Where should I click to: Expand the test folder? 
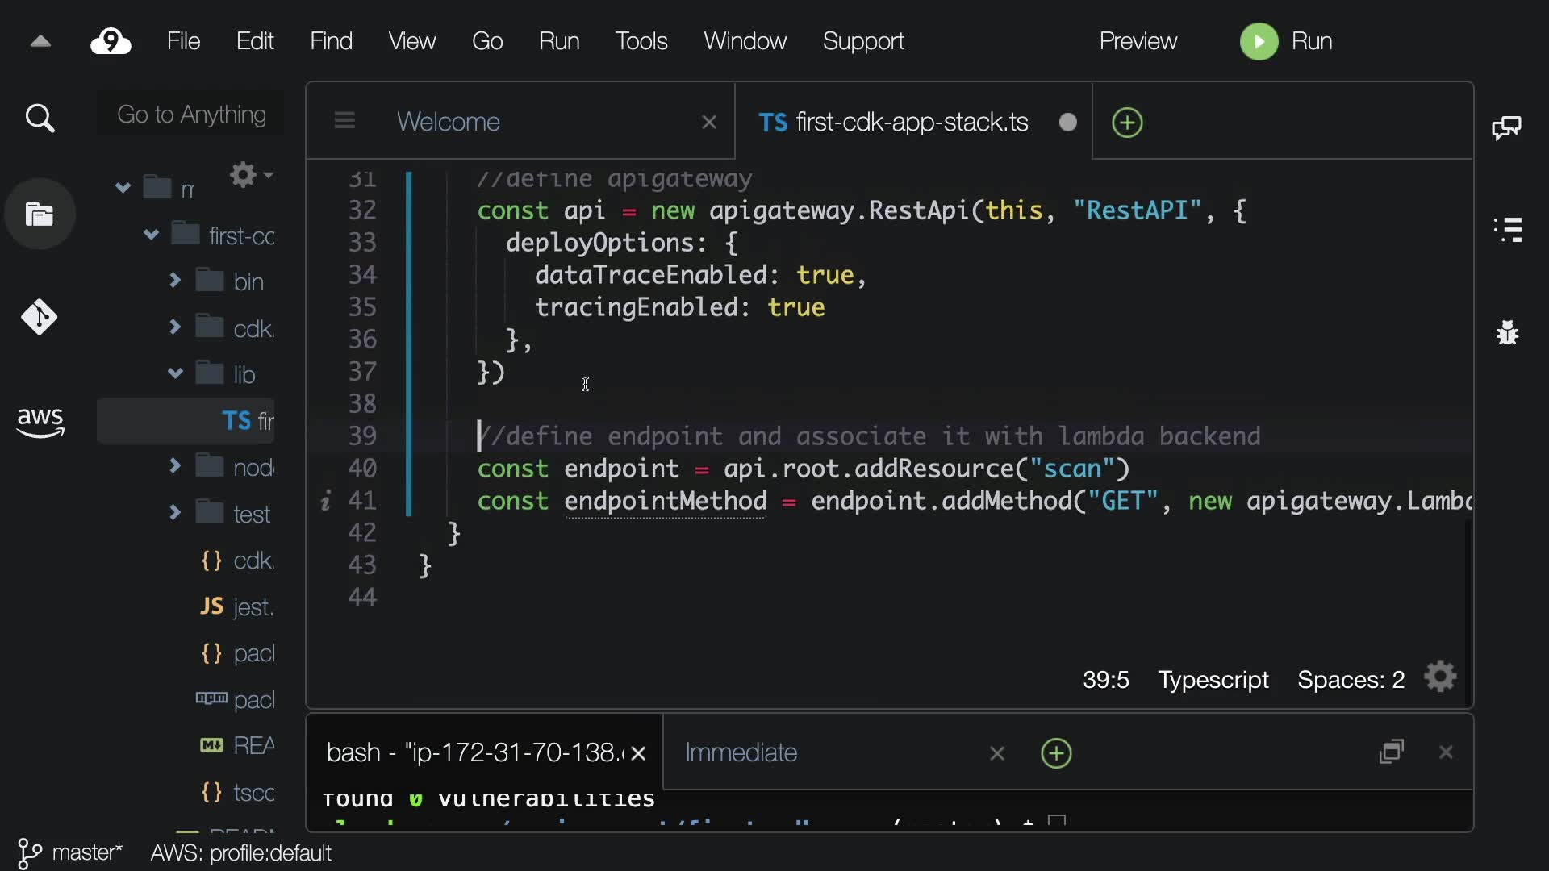(175, 512)
